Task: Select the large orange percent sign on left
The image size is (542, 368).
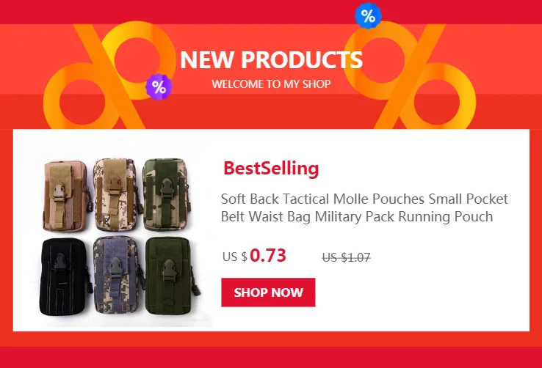Action: (109, 76)
